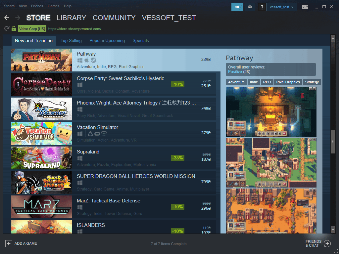Click the Windows icon under Super Dragon Ball Heroes
The image size is (339, 254).
pyautogui.click(x=80, y=183)
